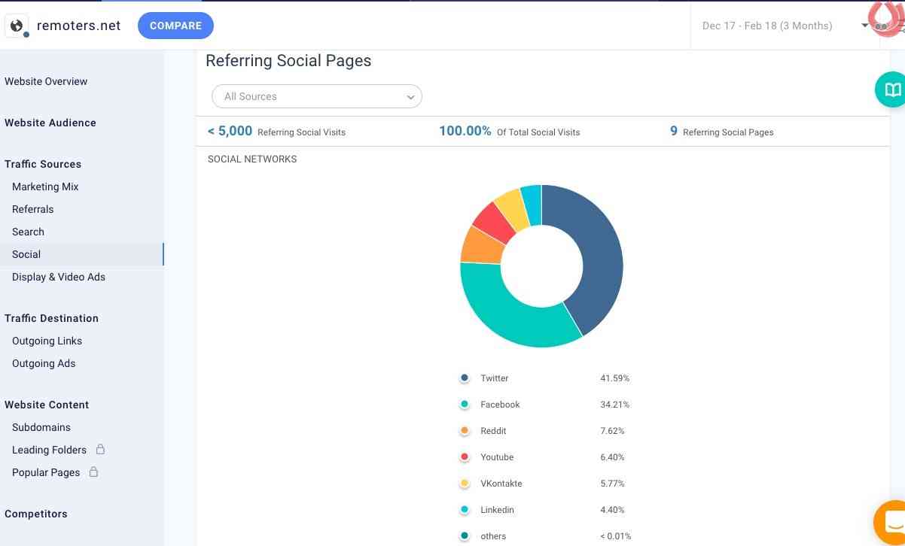905x546 pixels.
Task: Open the All Sources dropdown
Action: (x=317, y=96)
